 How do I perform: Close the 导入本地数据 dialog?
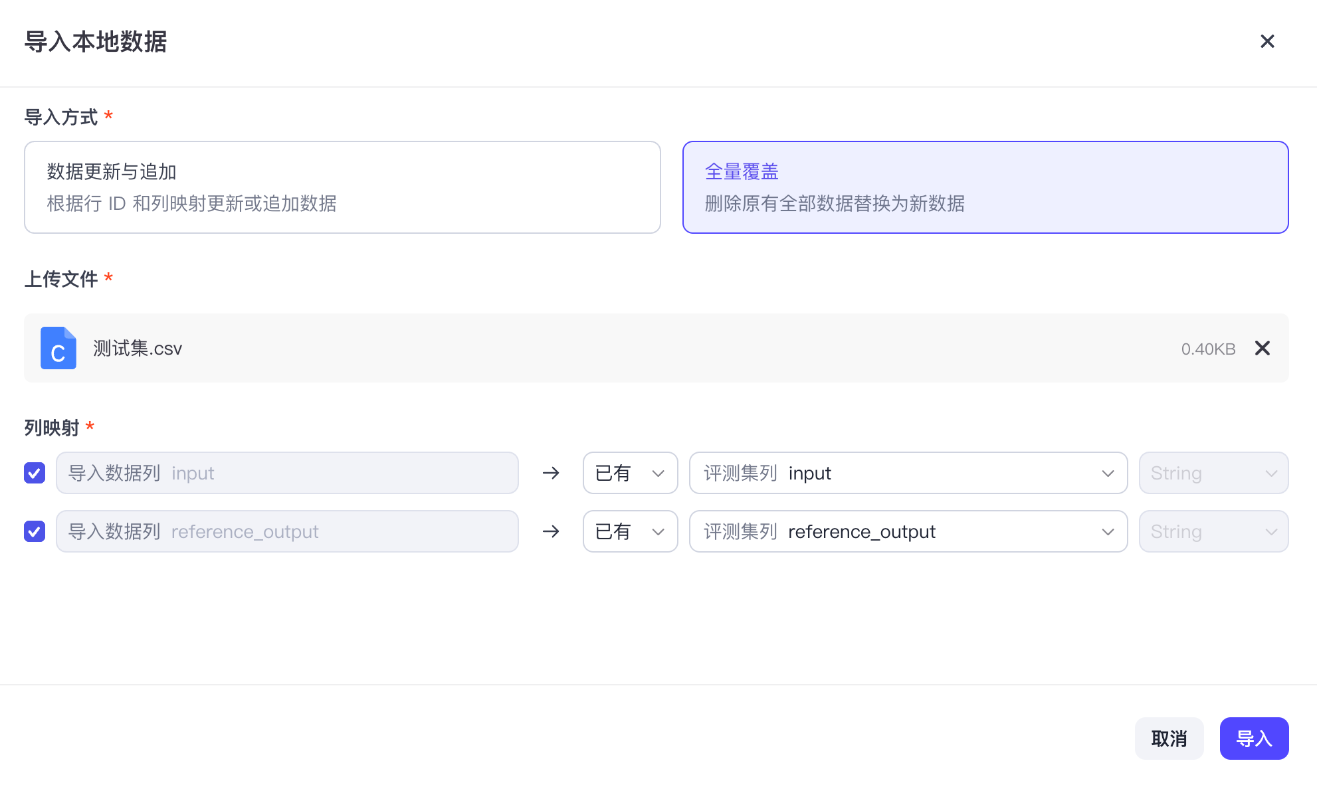click(x=1267, y=41)
